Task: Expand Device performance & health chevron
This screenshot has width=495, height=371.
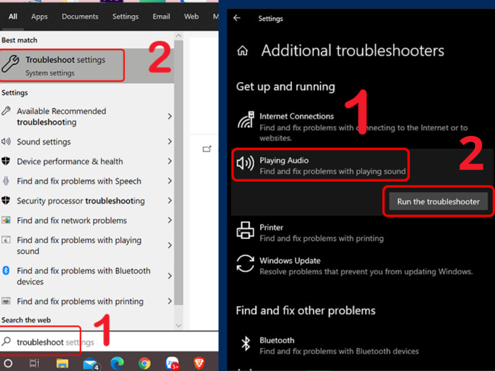Action: point(170,161)
